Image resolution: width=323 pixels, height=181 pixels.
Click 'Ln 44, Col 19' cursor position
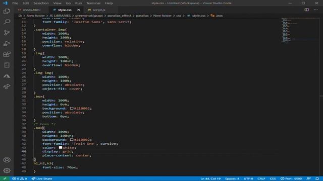coord(210,178)
